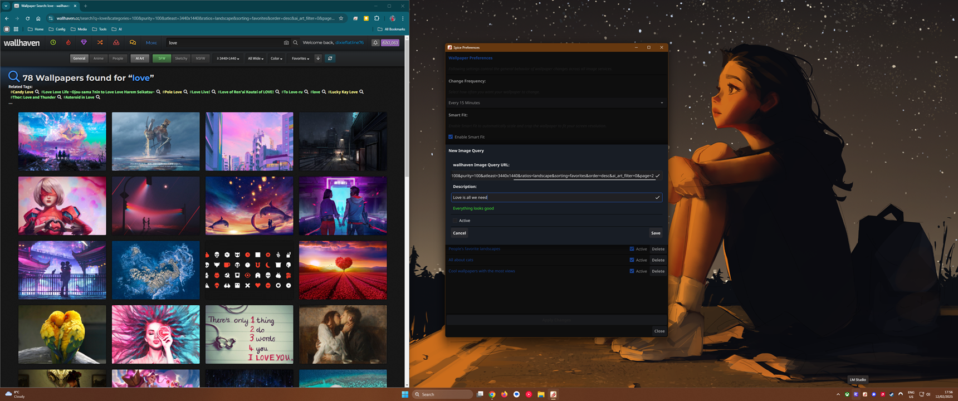Click the camera image-search icon in wallhaven
The height and width of the screenshot is (401, 958).
click(286, 42)
